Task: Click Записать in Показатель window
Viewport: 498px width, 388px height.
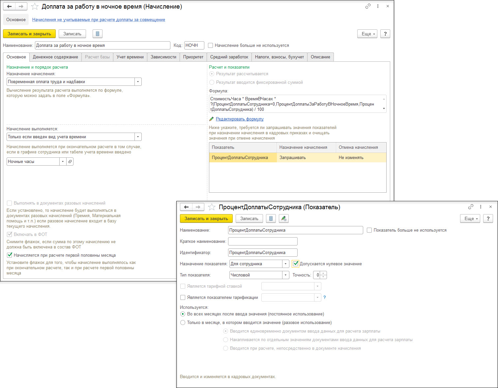Action: point(249,218)
